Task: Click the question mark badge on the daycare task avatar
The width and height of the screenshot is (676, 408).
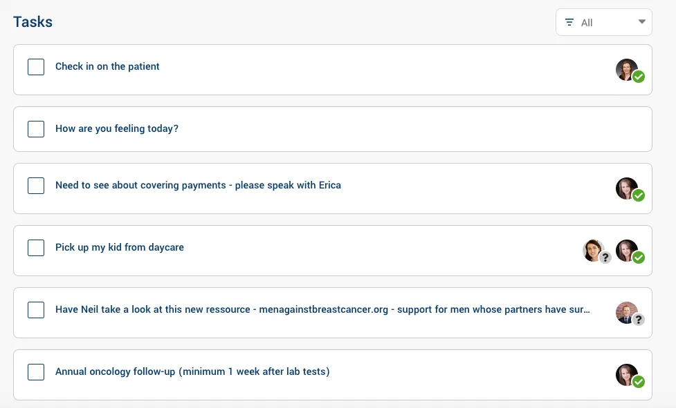Action: 605,258
